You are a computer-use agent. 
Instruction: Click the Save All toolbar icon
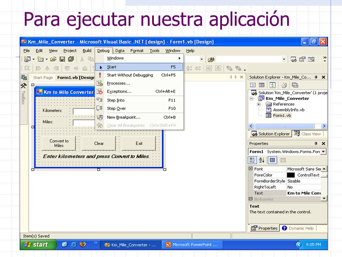[71, 59]
